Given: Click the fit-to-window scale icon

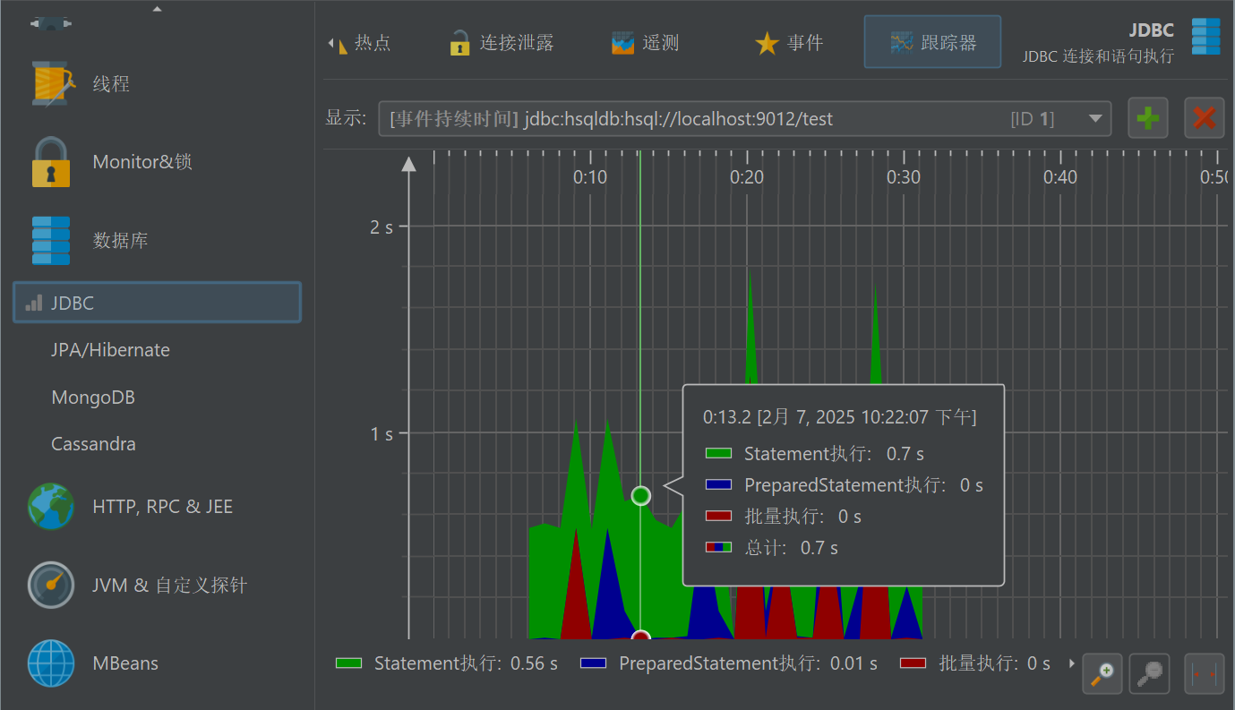Looking at the screenshot, I should [x=1205, y=673].
